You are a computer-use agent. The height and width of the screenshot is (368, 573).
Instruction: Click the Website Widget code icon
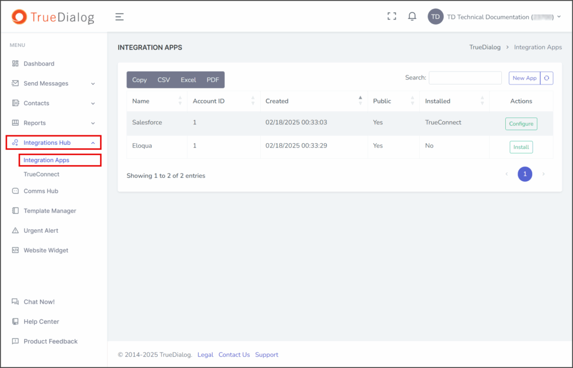(x=15, y=250)
